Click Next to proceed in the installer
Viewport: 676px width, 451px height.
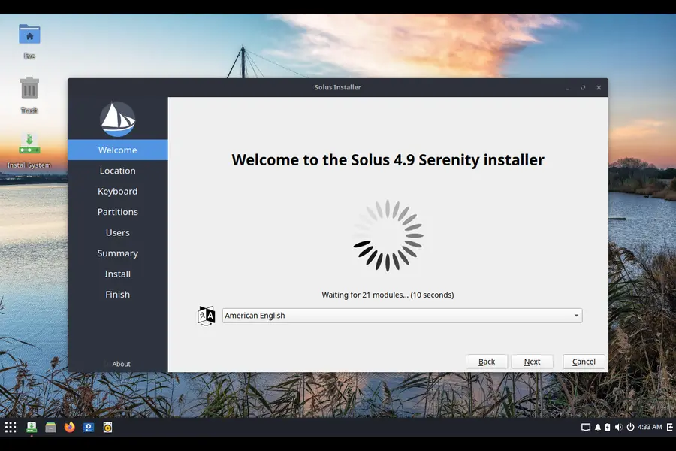pyautogui.click(x=533, y=362)
